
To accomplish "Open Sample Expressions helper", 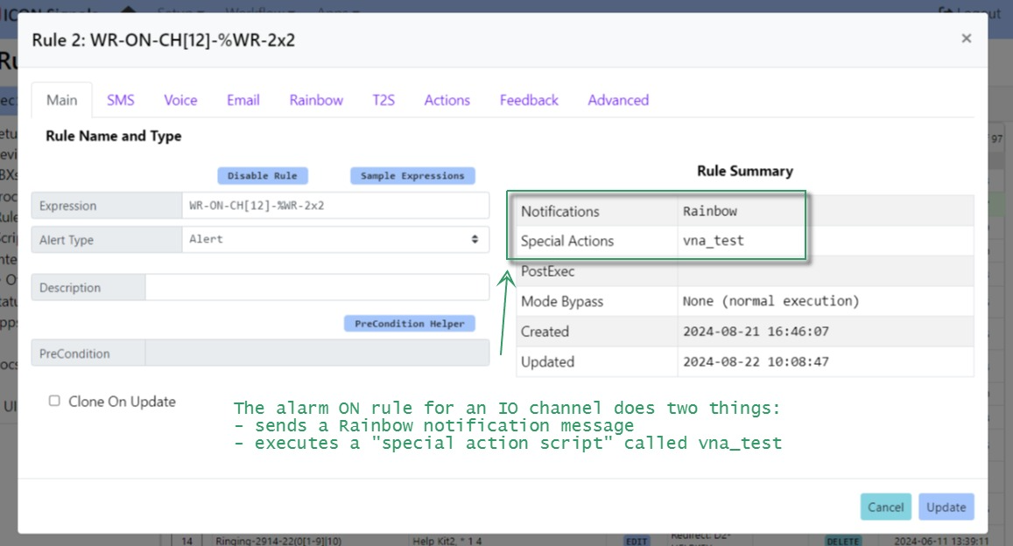I will pos(412,176).
